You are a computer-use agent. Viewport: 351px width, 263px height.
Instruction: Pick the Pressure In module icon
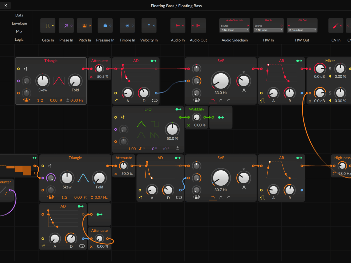tap(105, 26)
